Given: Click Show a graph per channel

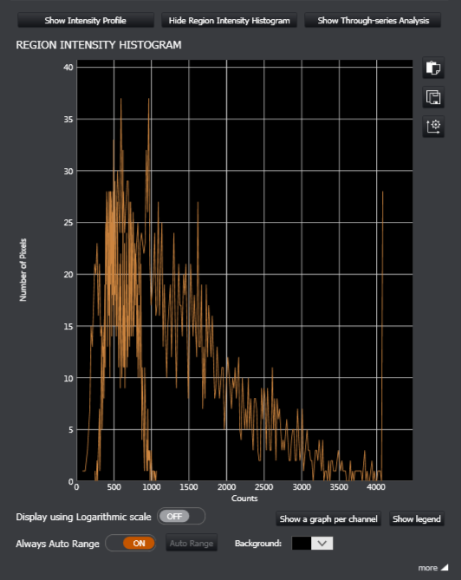Looking at the screenshot, I should pyautogui.click(x=328, y=519).
